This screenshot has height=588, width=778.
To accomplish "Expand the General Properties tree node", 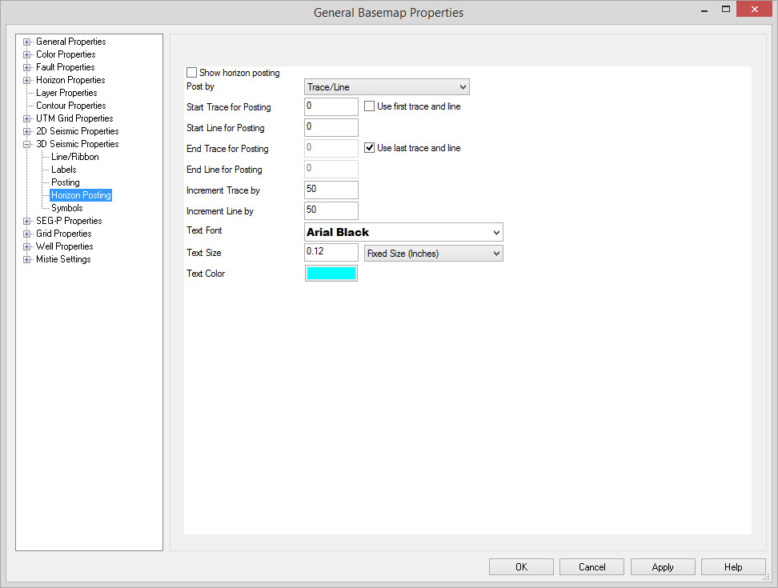I will (x=27, y=42).
